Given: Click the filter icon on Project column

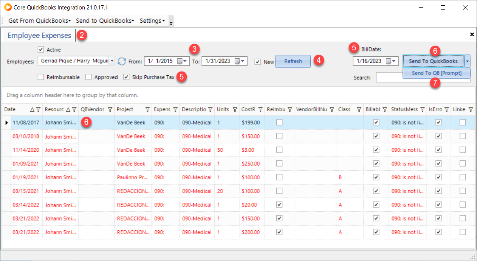Looking at the screenshot, I should (x=147, y=109).
